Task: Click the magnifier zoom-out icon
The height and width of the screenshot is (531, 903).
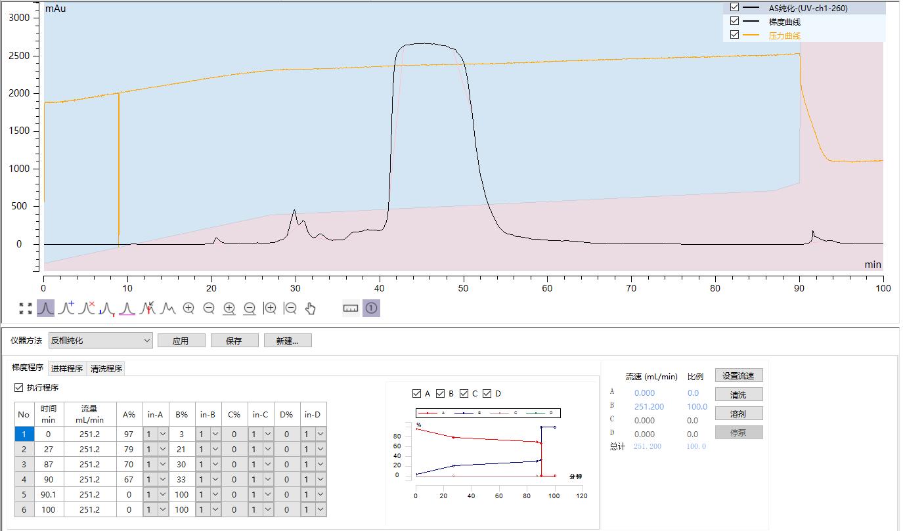Action: pos(208,307)
